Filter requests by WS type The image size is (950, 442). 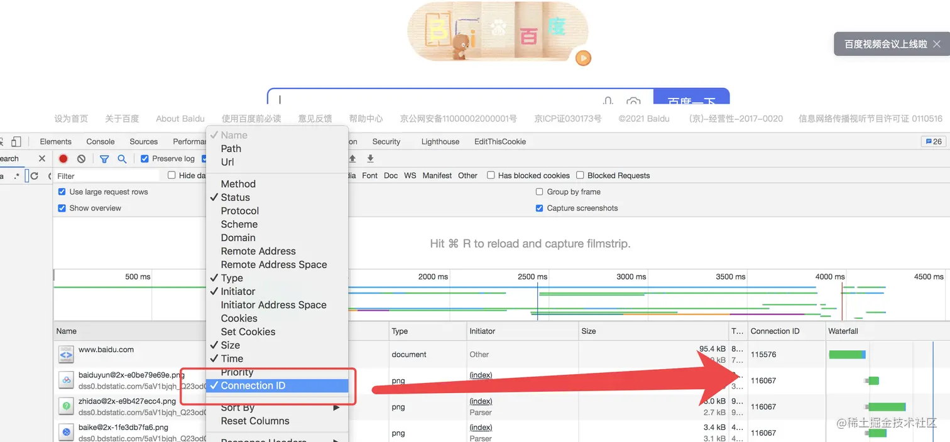[x=410, y=176]
